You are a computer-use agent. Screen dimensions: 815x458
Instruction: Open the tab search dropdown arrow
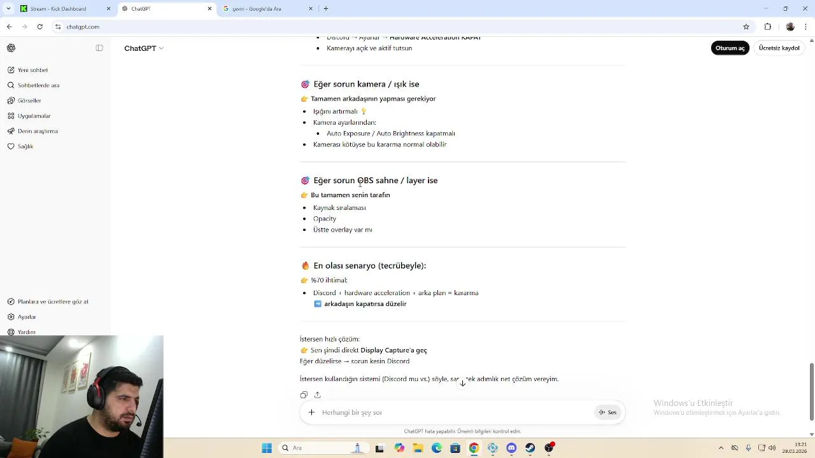pyautogui.click(x=8, y=9)
